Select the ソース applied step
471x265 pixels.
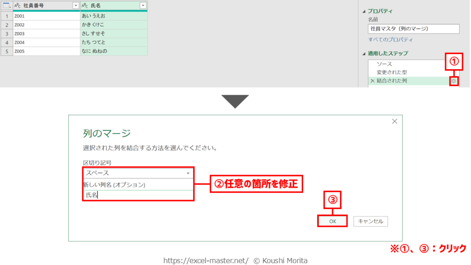(x=384, y=64)
